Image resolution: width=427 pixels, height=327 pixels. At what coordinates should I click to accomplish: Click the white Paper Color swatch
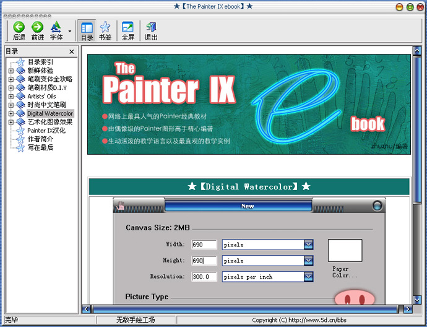(345, 250)
